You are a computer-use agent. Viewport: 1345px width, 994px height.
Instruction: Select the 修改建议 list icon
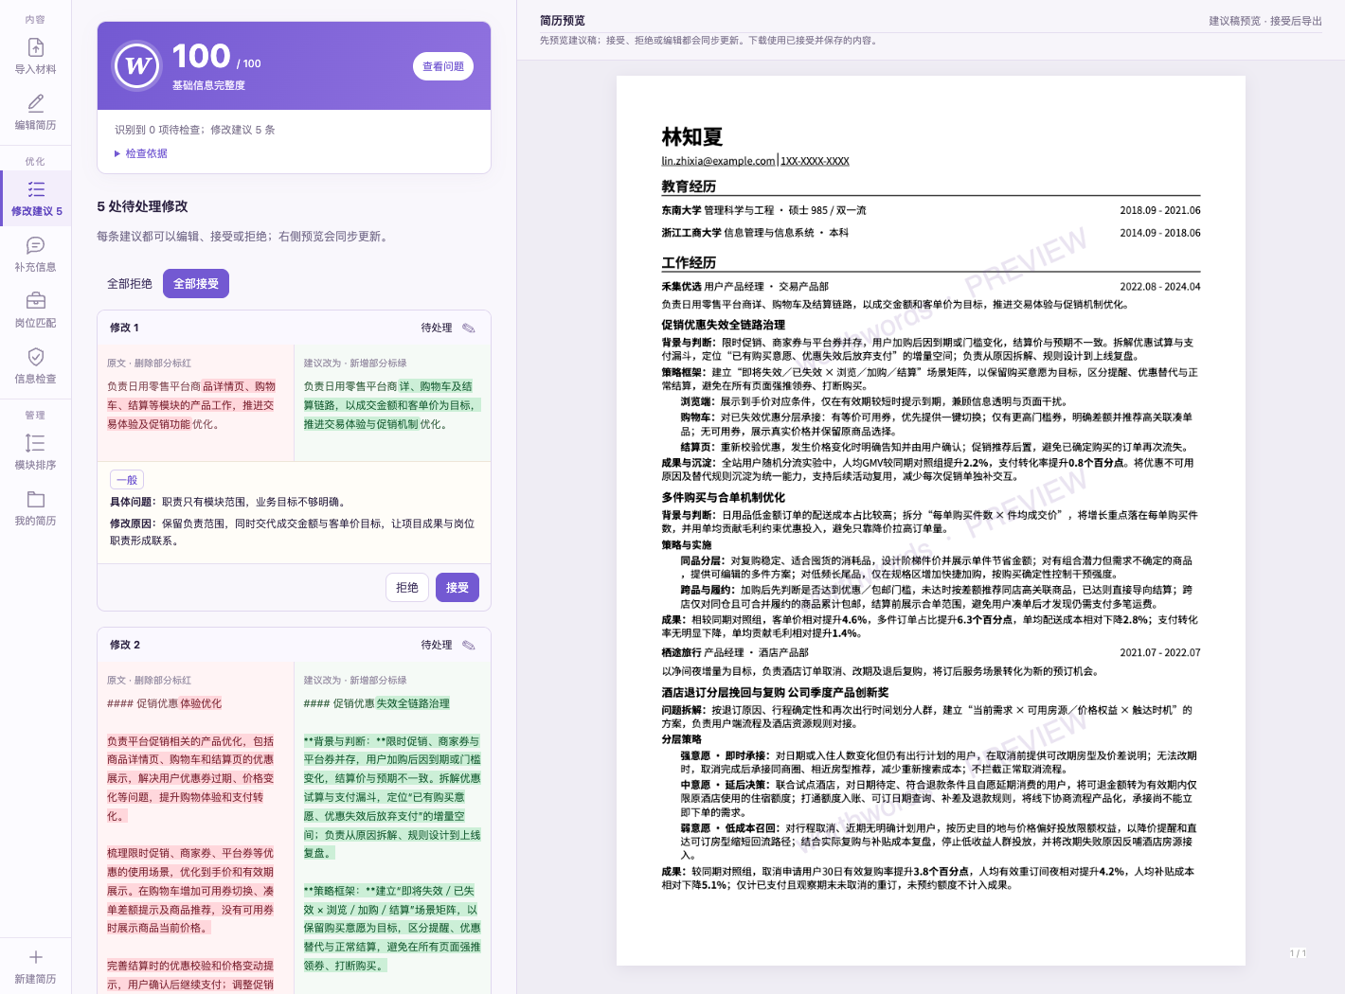(36, 189)
